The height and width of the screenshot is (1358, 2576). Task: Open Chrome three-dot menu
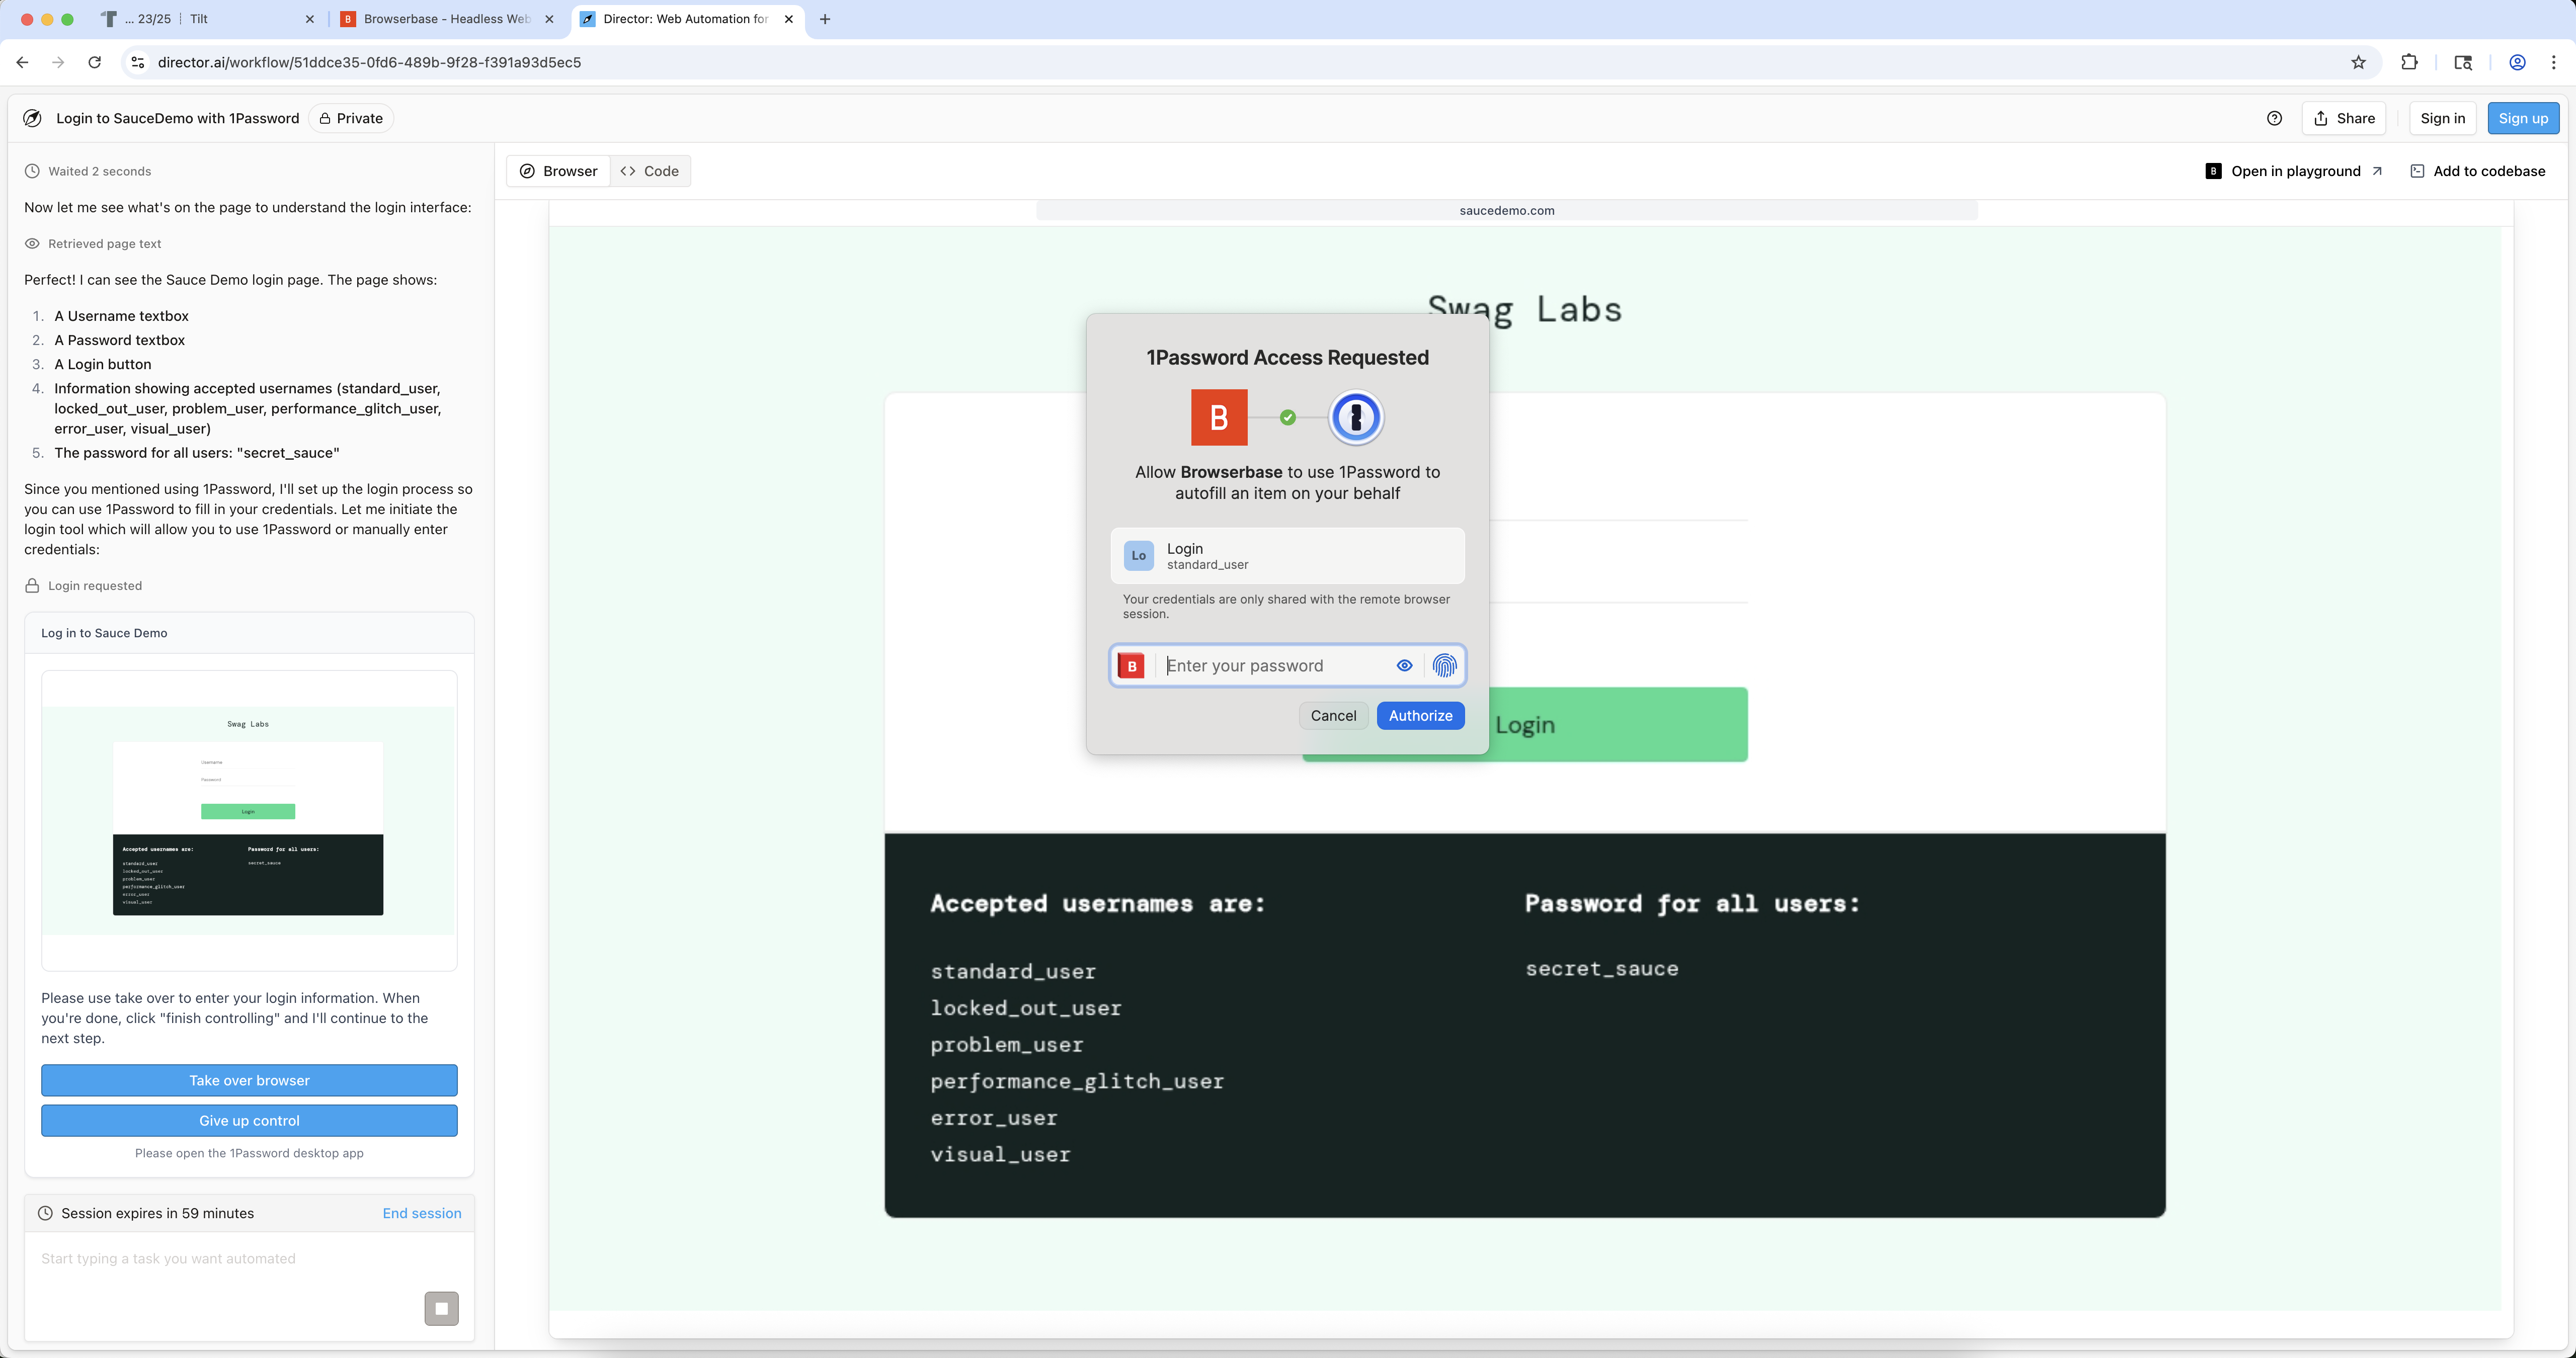[x=2553, y=62]
